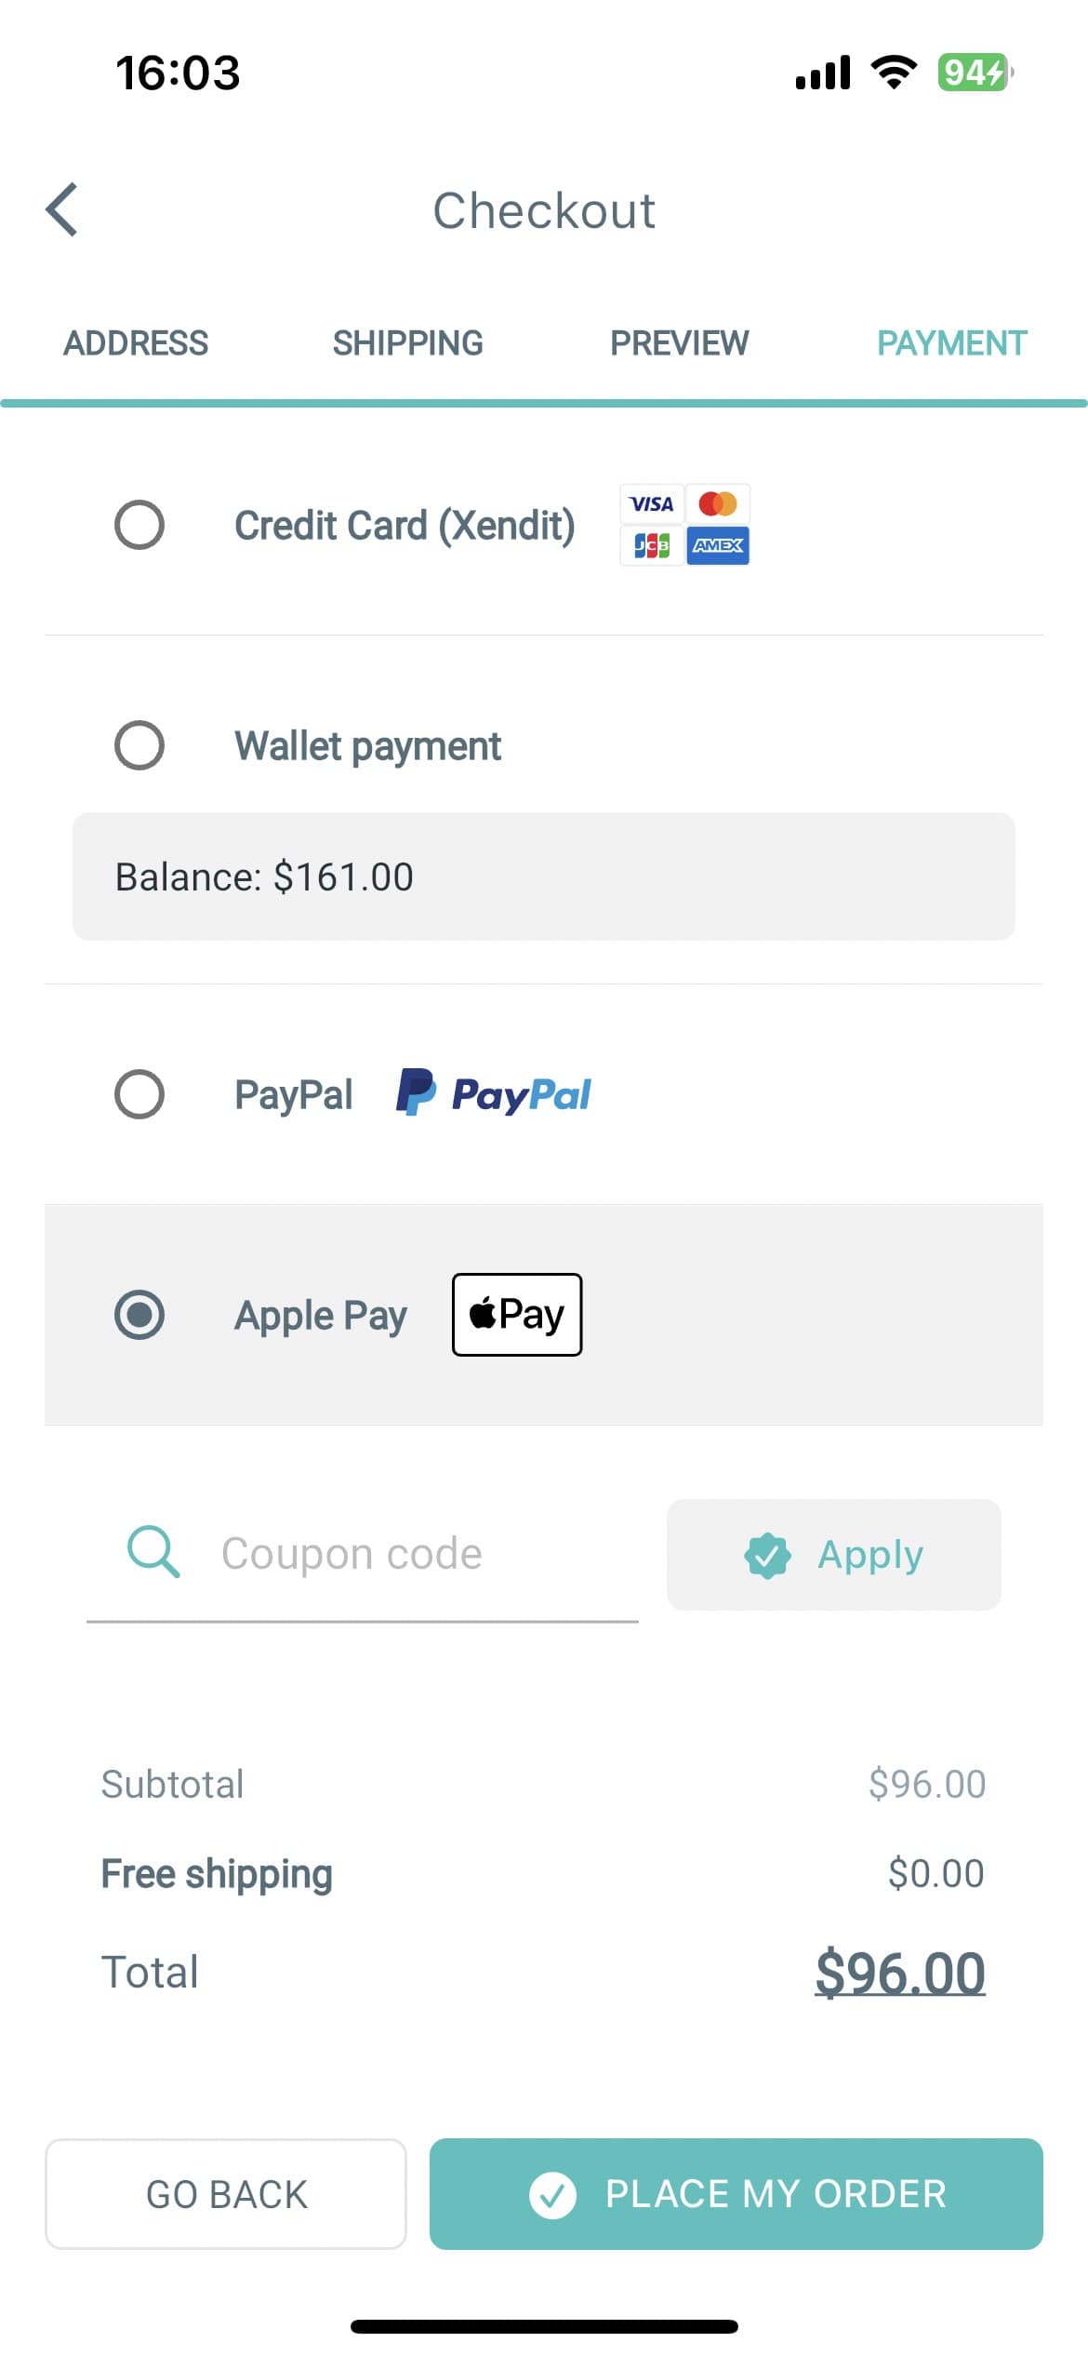
Task: Select the Payment tab
Action: [952, 342]
